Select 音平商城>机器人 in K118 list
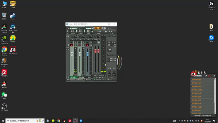 (197, 107)
